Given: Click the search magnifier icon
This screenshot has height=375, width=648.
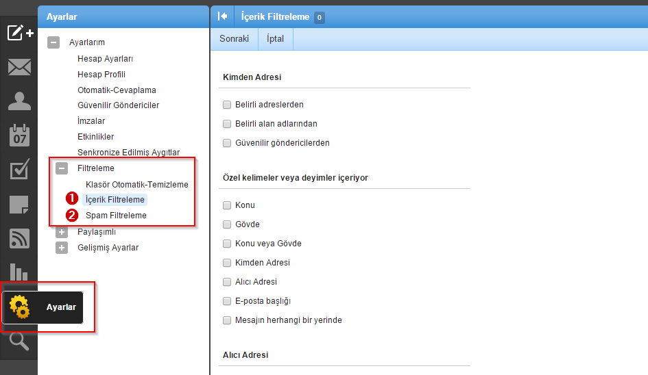Looking at the screenshot, I should (x=20, y=341).
